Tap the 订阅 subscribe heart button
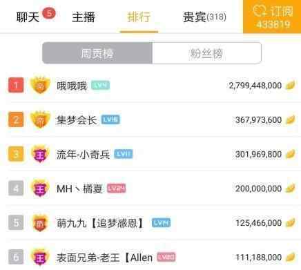 272,17
